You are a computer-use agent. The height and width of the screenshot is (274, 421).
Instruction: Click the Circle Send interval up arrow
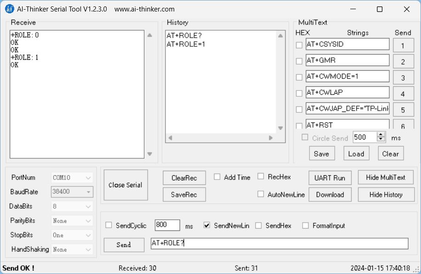point(381,135)
